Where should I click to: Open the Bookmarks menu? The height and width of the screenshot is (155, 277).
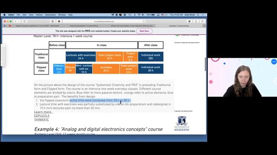tap(50, 15)
